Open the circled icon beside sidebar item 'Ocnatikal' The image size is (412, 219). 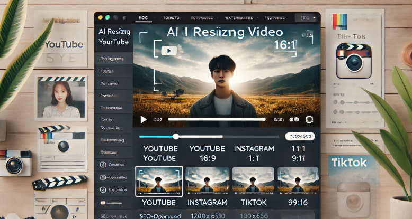tap(103, 165)
